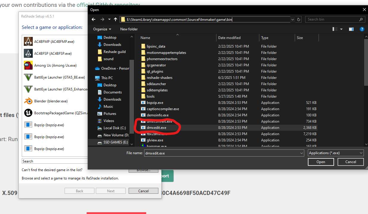Select qcgenerator folder
This screenshot has height=214, width=368.
point(153,65)
